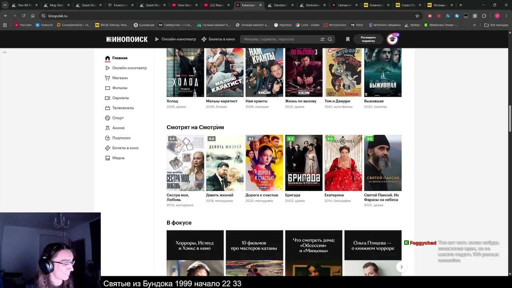
Task: Open the Ольга Птицева о книжном хорроре card
Action: (373, 253)
